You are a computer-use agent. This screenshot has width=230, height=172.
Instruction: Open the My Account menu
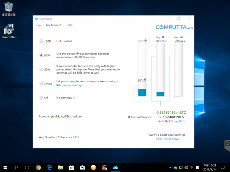pyautogui.click(x=53, y=25)
